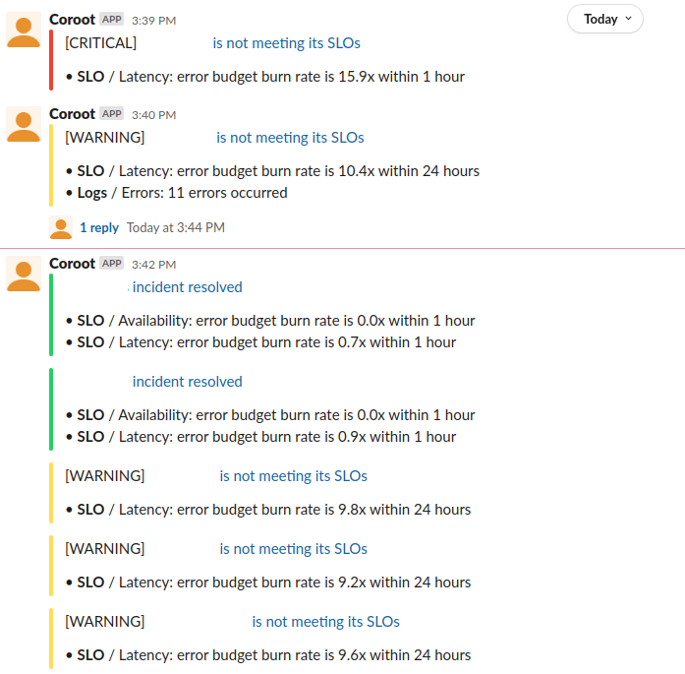This screenshot has height=674, width=685.
Task: Click the APP badge next to 3:39 PM
Action: [x=111, y=20]
